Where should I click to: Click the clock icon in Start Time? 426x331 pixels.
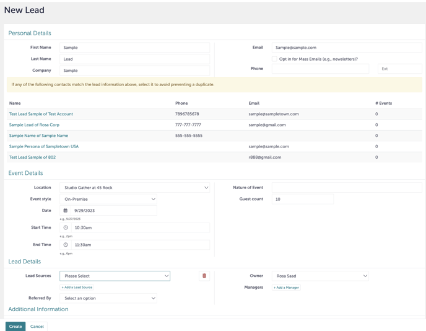tap(66, 227)
